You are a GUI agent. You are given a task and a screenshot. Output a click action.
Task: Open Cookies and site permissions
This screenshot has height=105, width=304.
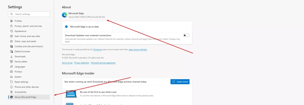(29, 46)
